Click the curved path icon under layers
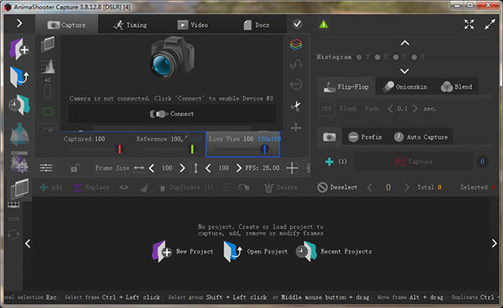This screenshot has height=308, width=503. [x=296, y=64]
